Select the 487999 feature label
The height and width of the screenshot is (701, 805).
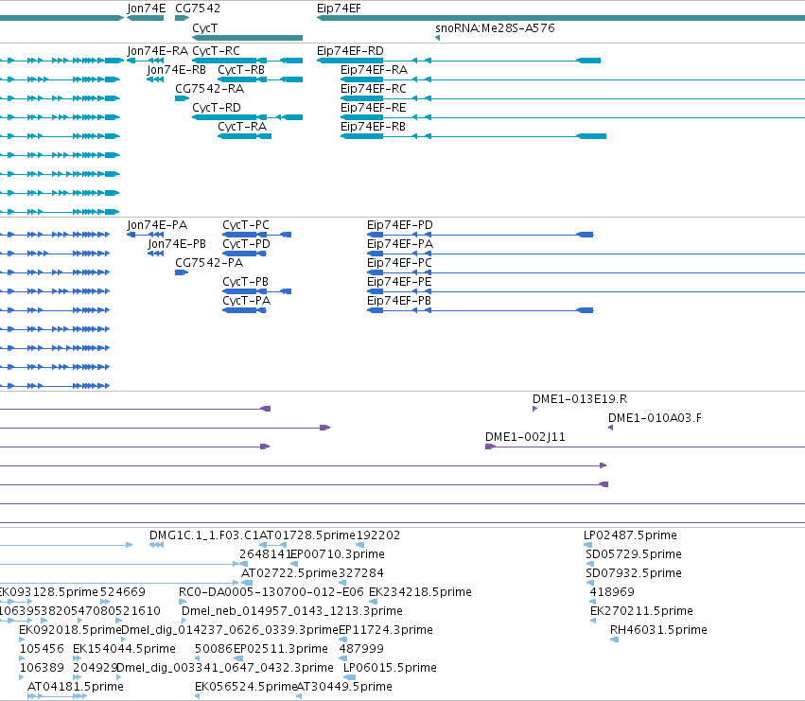361,649
